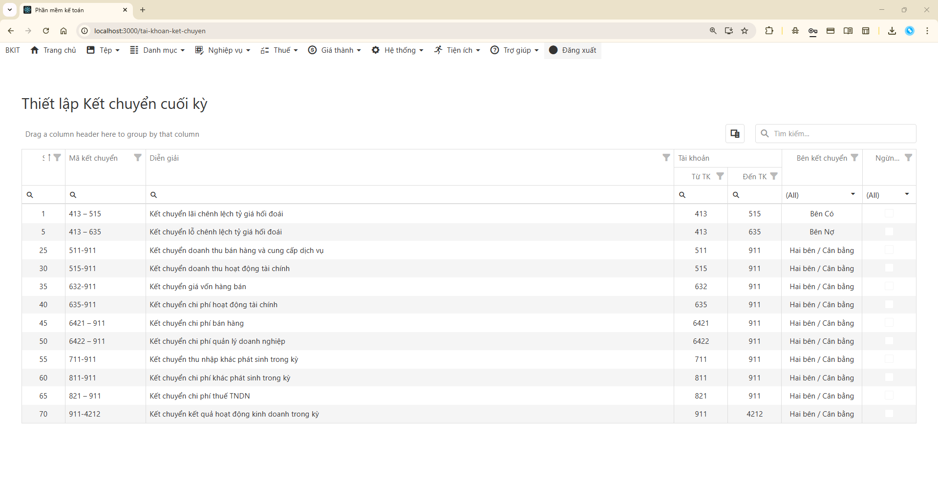Expand the Hệ thống menu dropdown

point(397,50)
